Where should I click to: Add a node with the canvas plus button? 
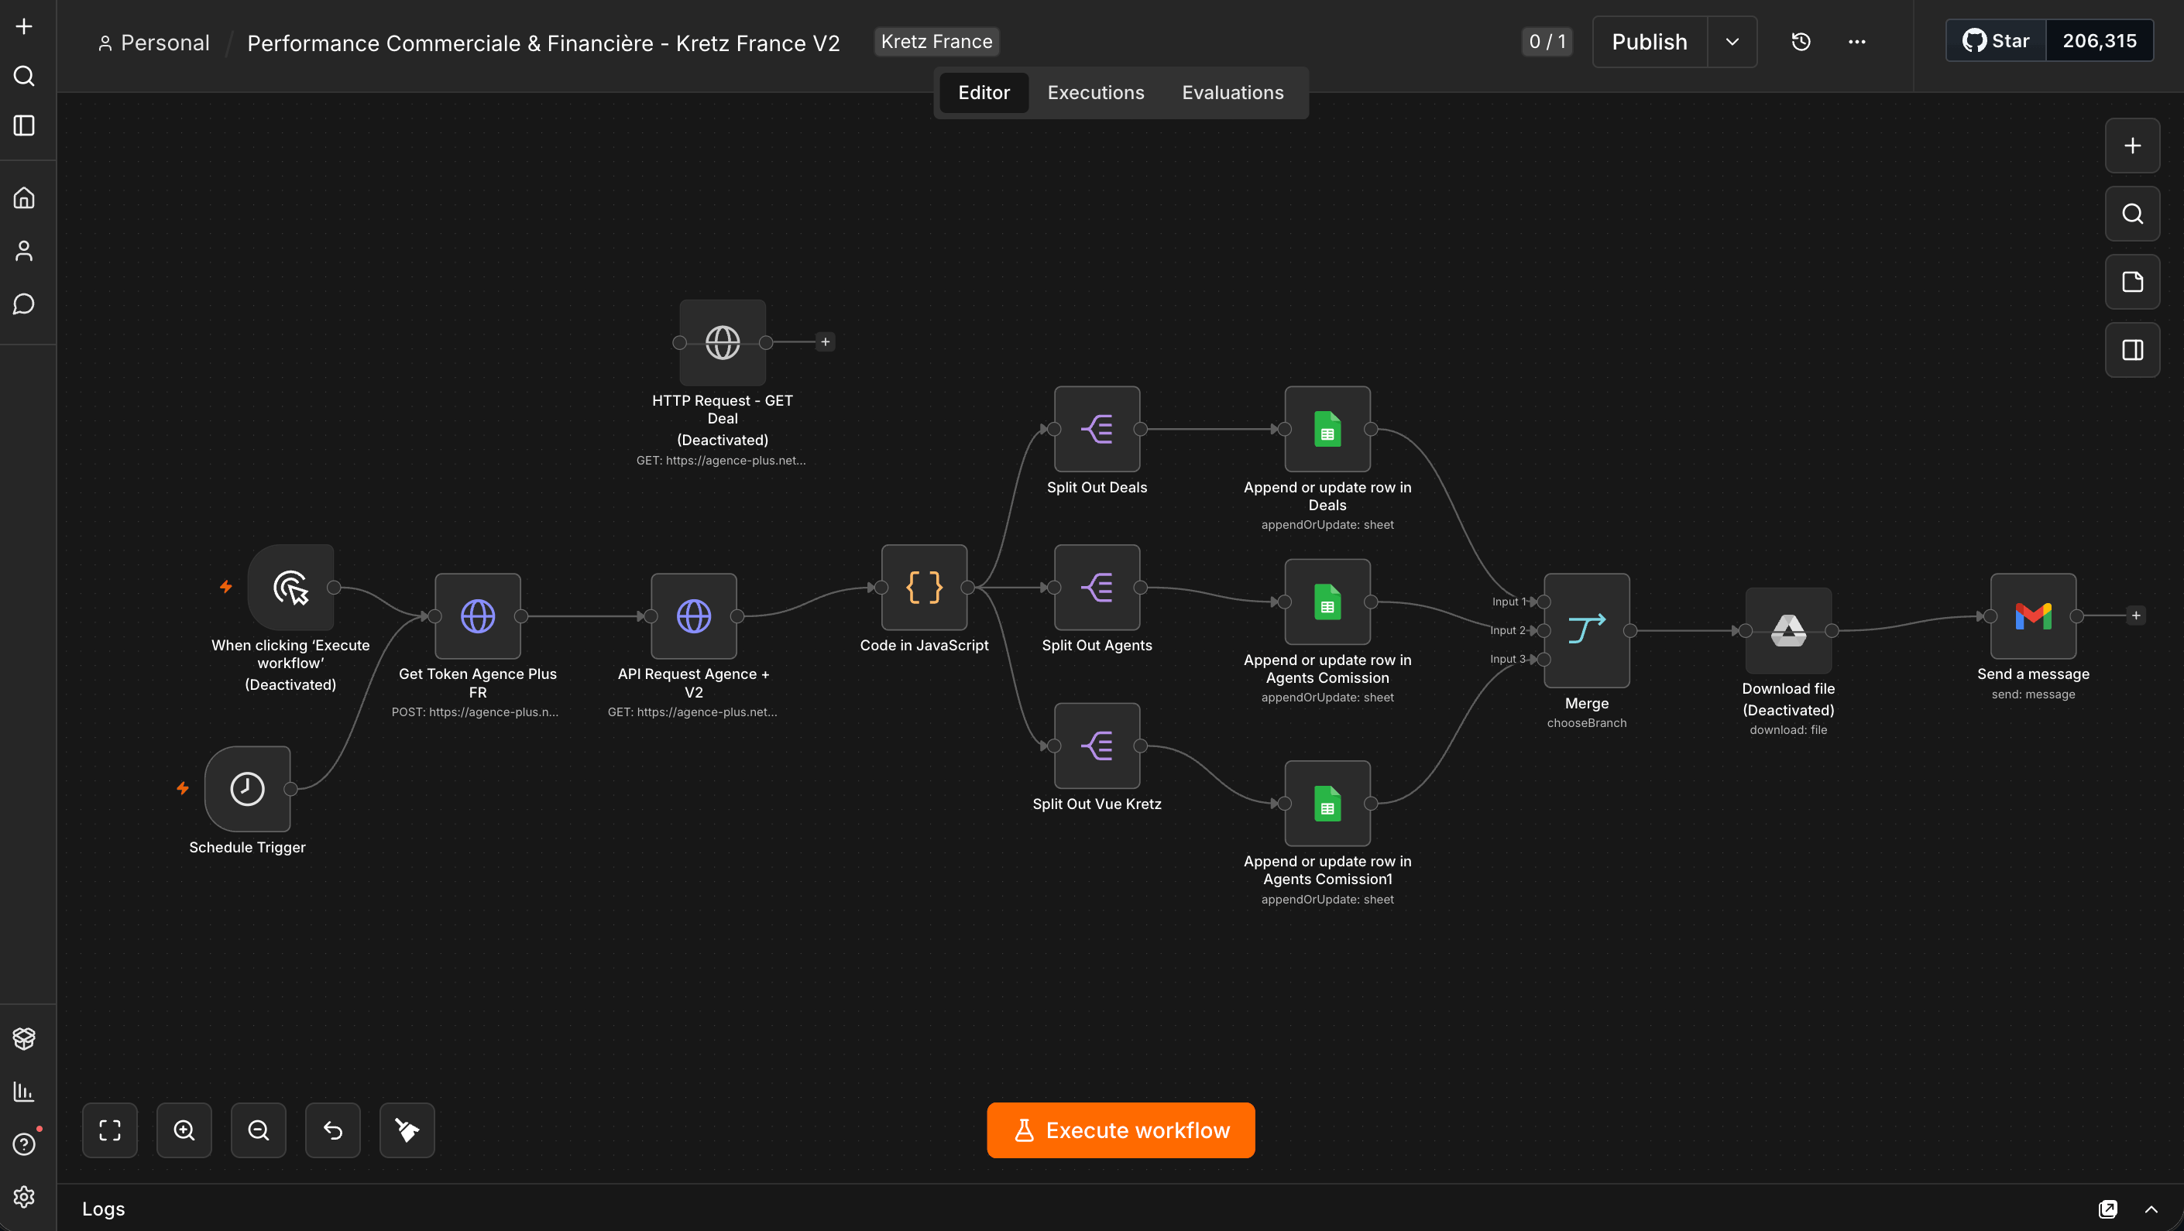click(x=2132, y=146)
